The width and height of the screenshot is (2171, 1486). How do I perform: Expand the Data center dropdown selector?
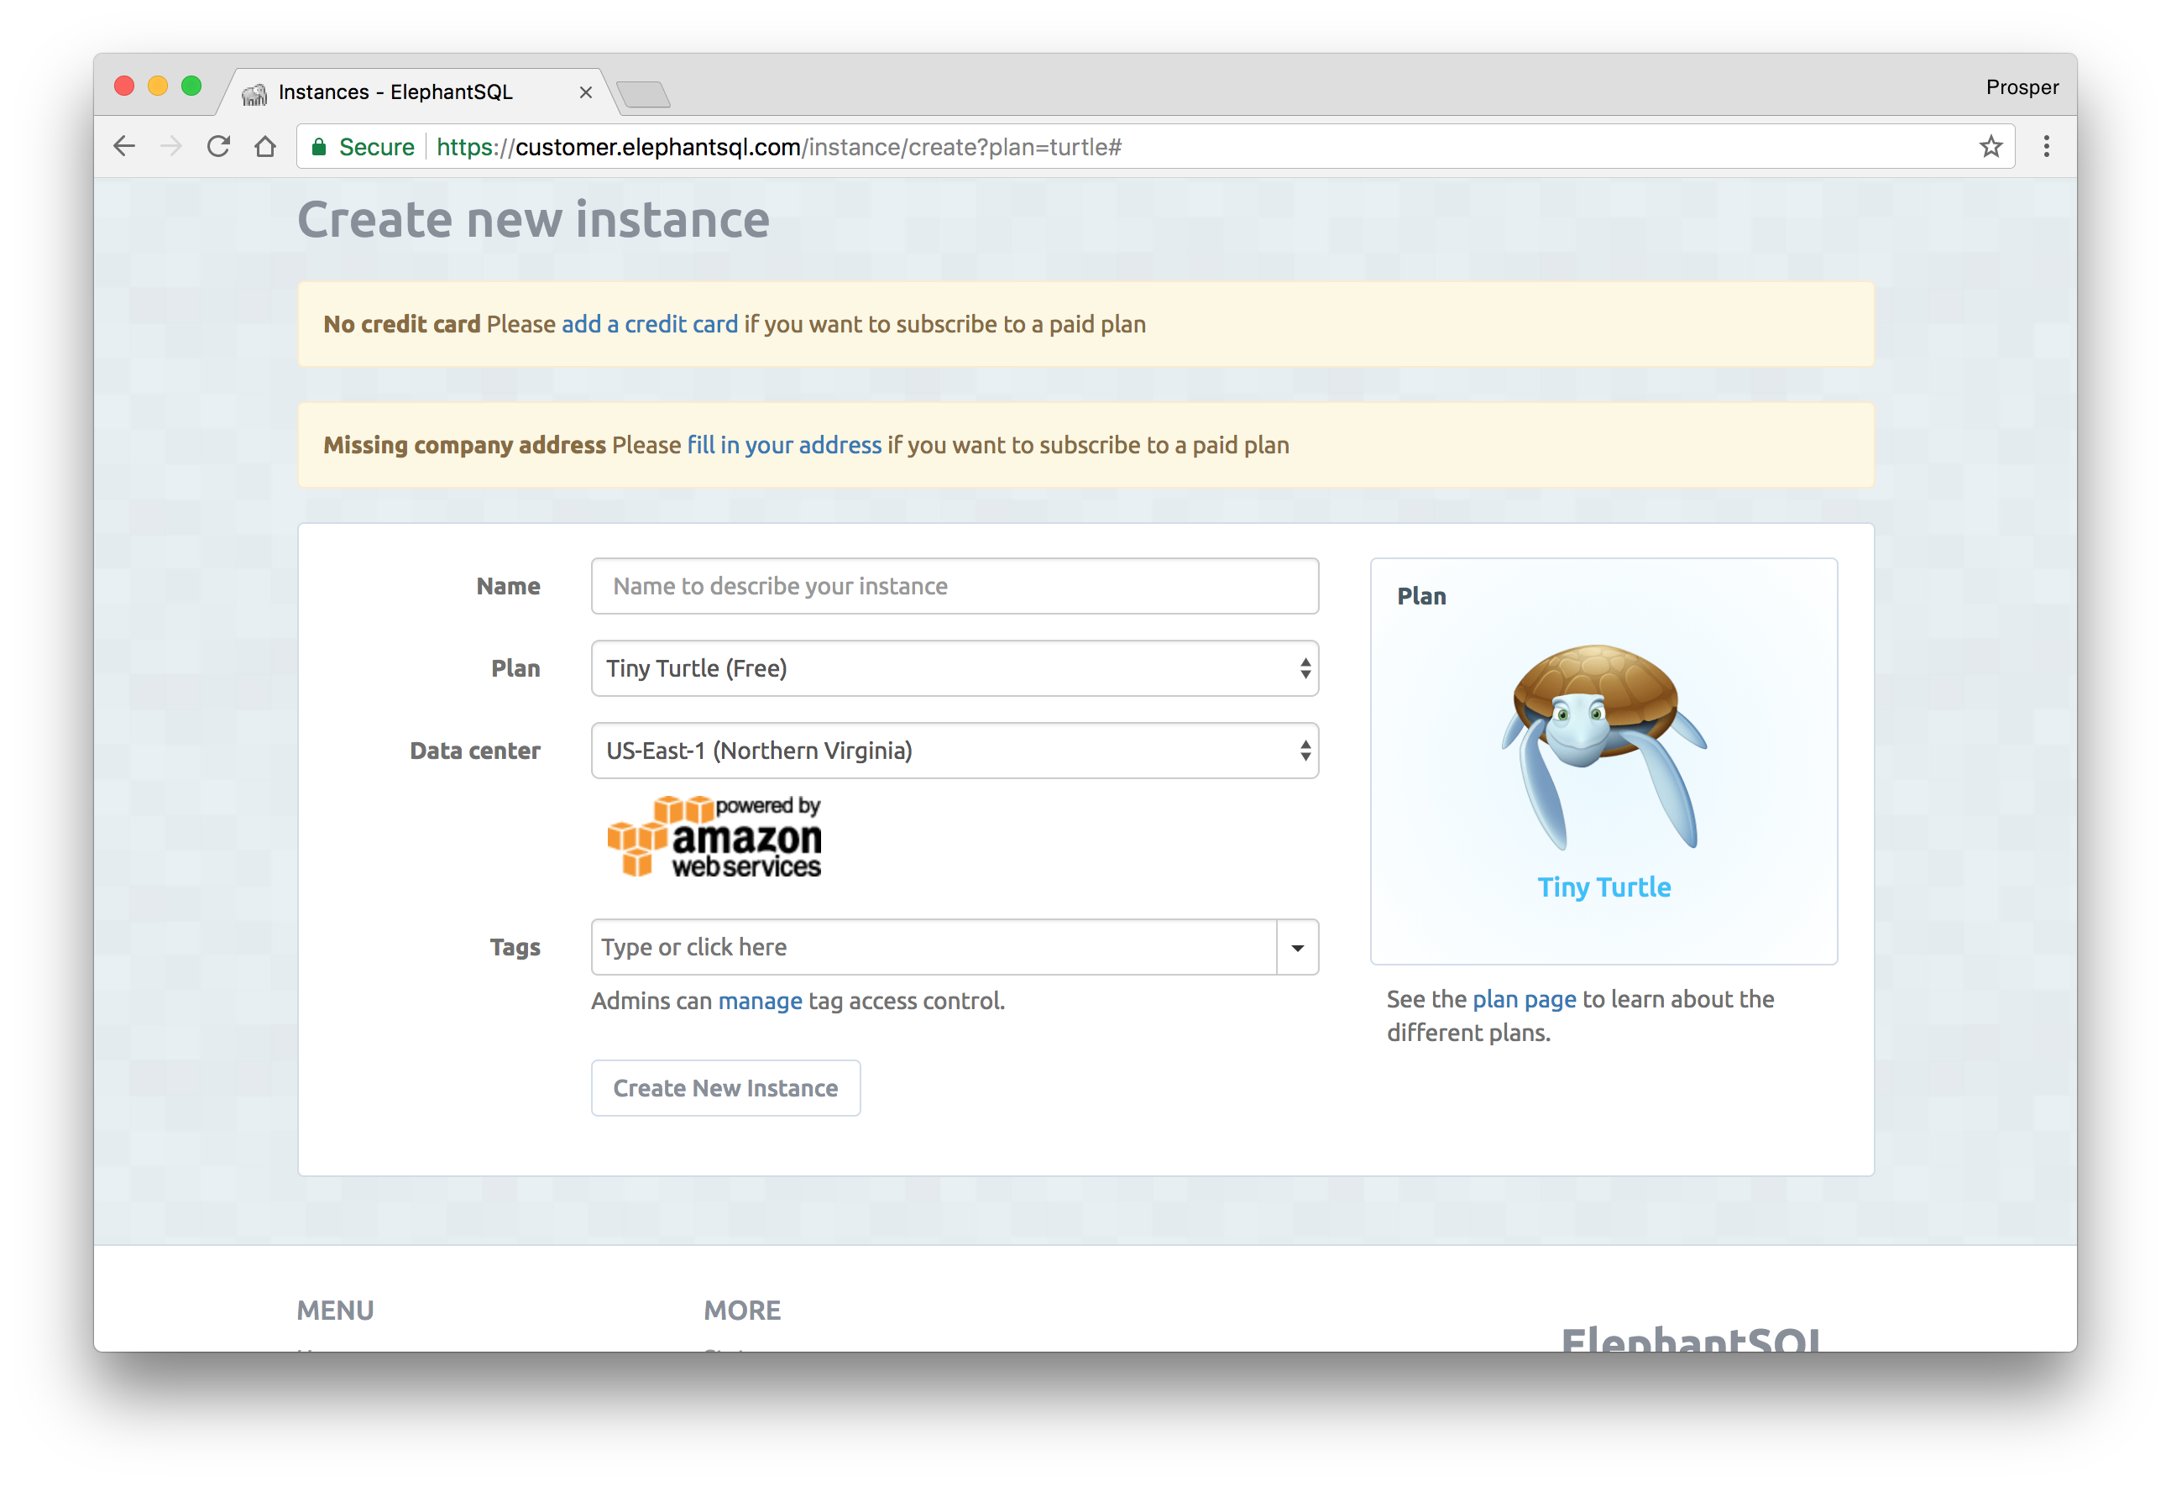pos(955,751)
